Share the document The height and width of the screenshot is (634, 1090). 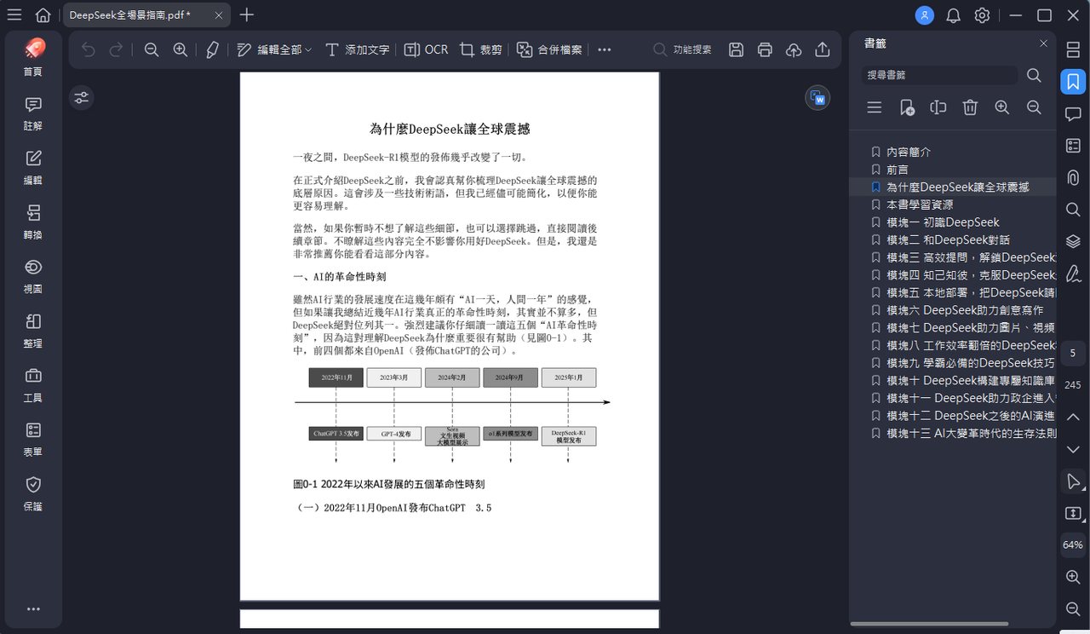pos(823,49)
